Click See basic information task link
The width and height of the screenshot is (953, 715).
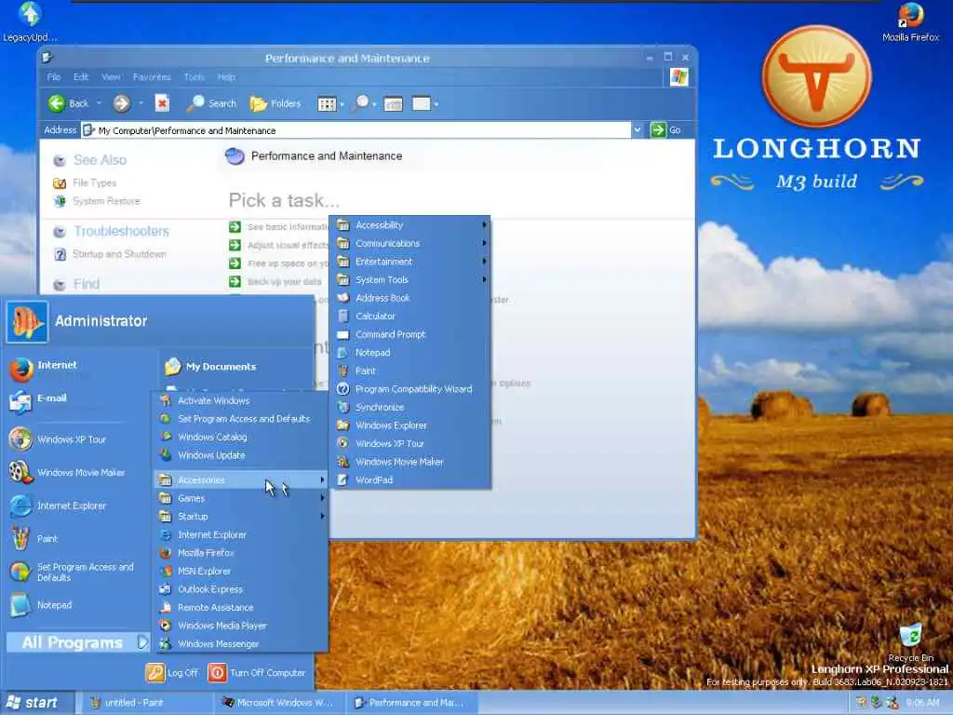287,227
